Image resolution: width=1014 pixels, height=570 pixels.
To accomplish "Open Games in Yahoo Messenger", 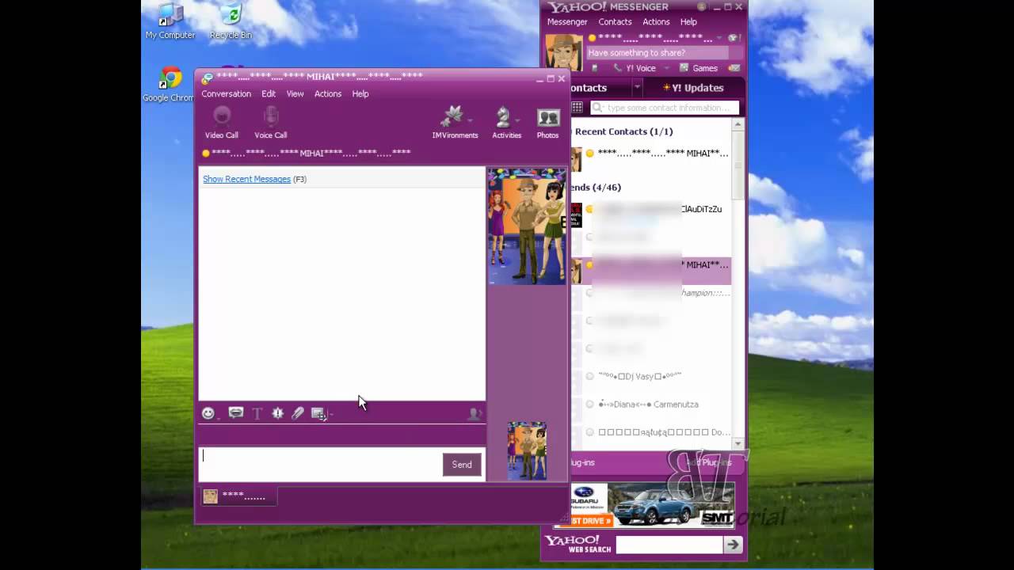I will 699,68.
